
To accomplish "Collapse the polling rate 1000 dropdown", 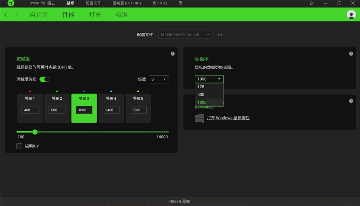I will pos(209,79).
